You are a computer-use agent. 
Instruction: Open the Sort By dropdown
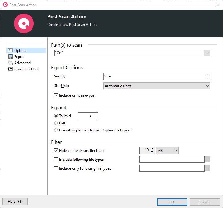point(157,76)
